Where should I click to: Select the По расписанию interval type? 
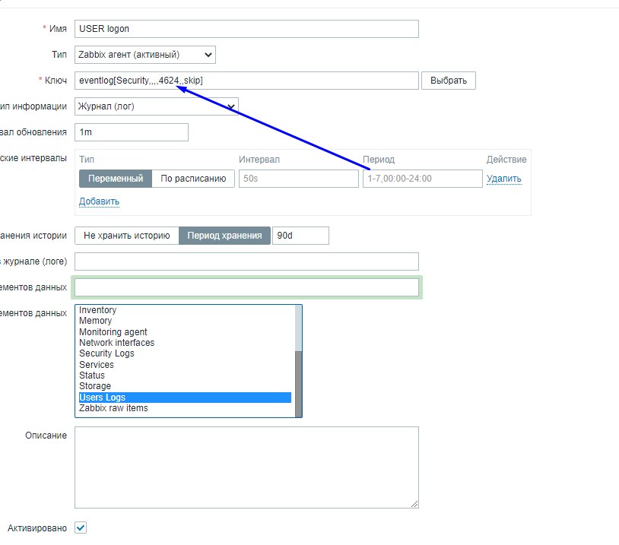coord(193,179)
